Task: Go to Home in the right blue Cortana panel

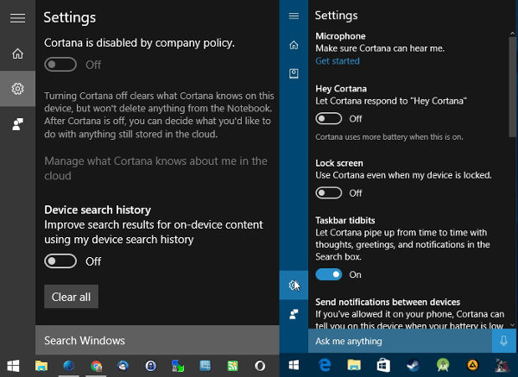Action: tap(294, 45)
